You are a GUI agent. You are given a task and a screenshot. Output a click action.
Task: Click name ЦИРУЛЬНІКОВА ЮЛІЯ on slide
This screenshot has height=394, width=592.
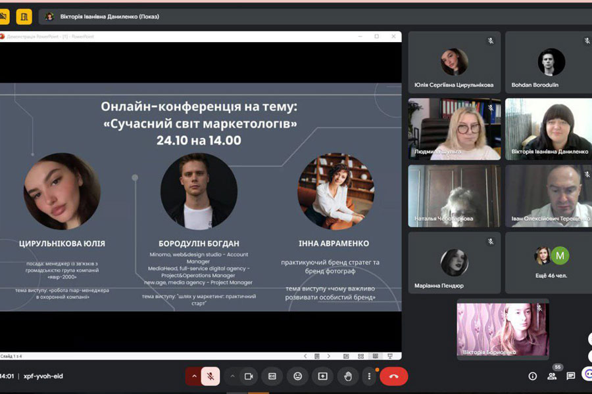[x=62, y=244]
